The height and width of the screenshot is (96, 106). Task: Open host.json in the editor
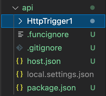44,61
